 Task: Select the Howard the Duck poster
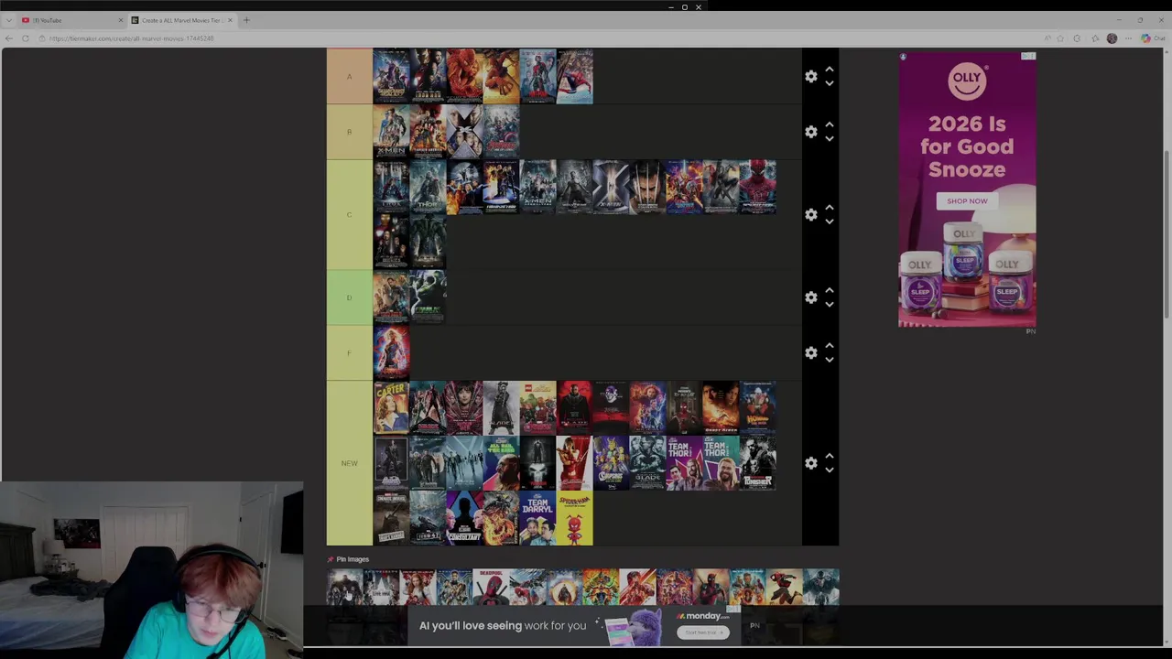[757, 408]
